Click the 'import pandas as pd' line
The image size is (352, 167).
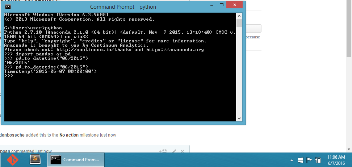(x=38, y=54)
